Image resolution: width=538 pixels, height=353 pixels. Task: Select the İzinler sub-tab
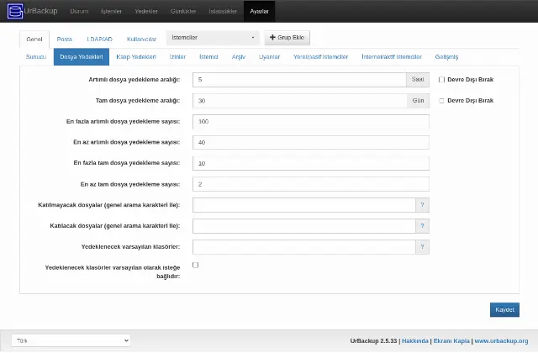(177, 57)
